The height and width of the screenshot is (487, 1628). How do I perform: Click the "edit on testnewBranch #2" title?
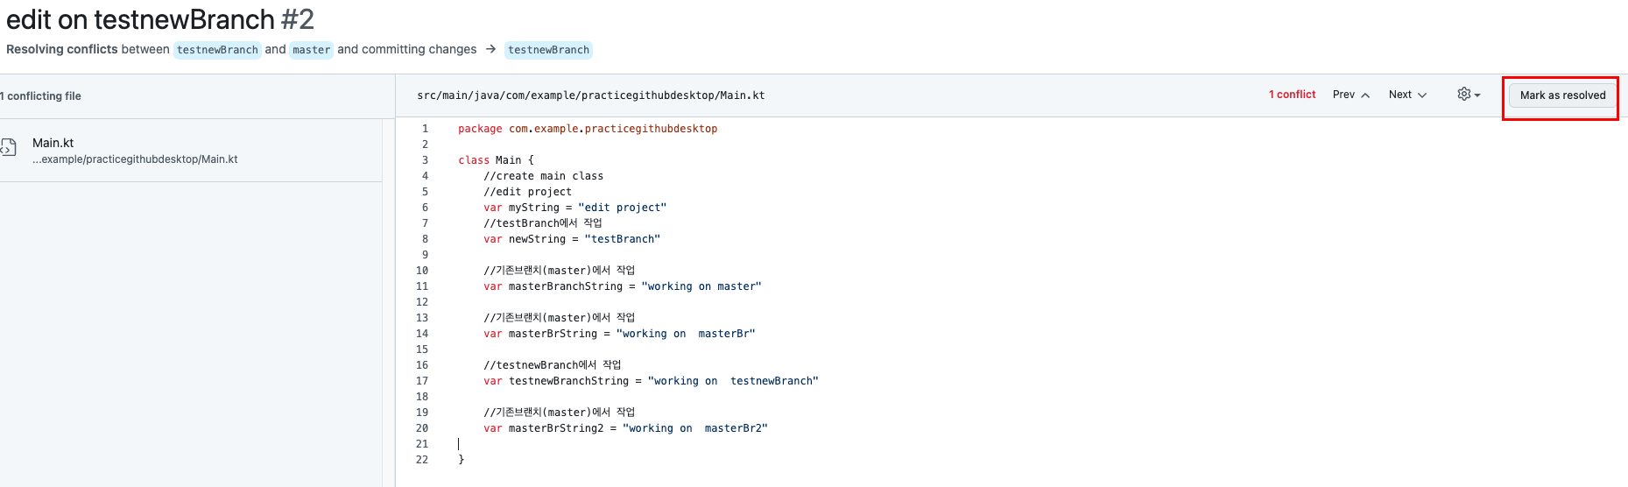(x=160, y=19)
